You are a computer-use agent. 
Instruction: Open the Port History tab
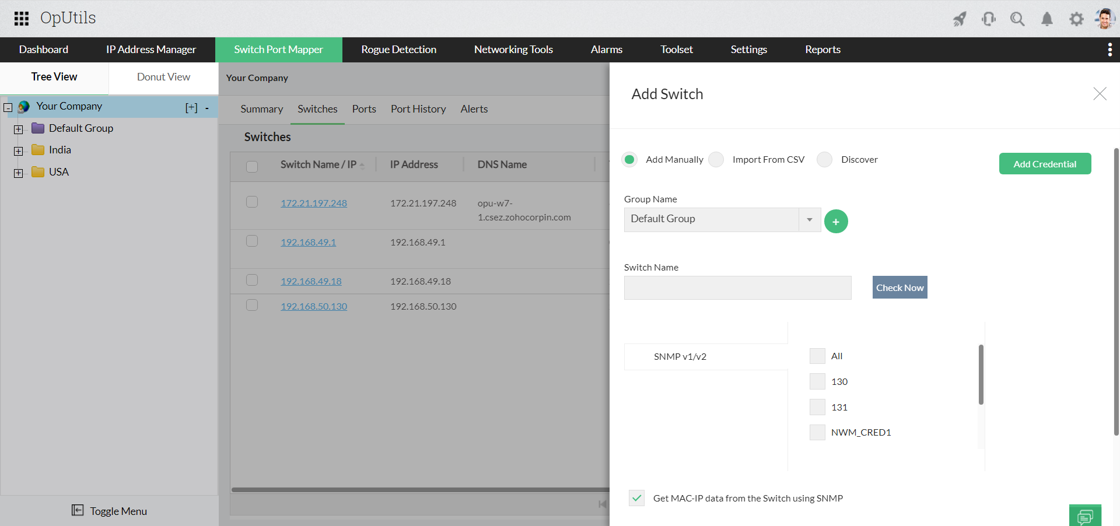point(418,109)
